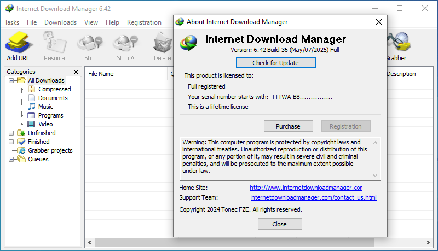Click the serial number TTTWA-B8 text
This screenshot has height=251, width=438.
tap(302, 97)
